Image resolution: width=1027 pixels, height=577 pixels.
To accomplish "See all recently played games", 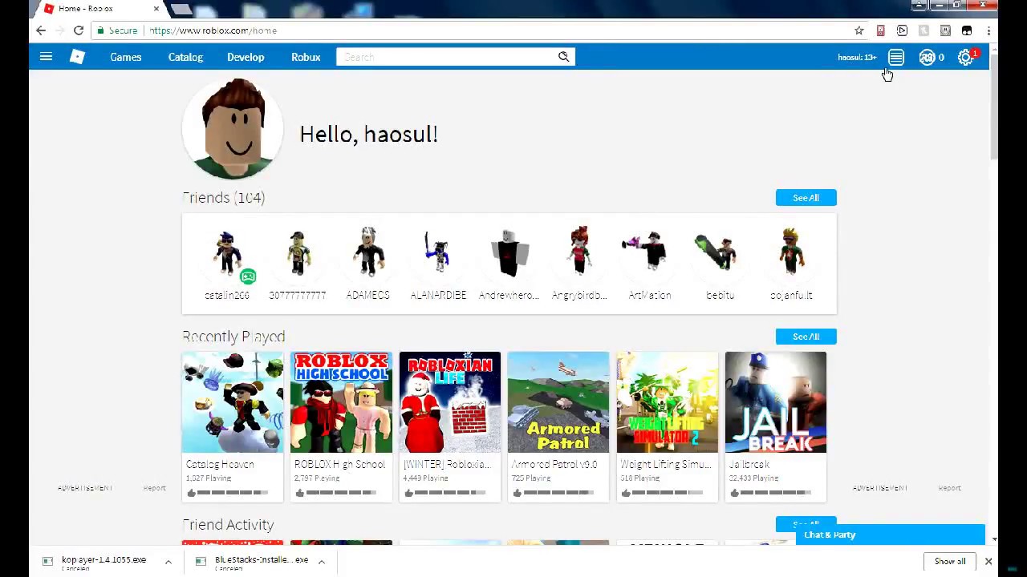I will coord(806,337).
